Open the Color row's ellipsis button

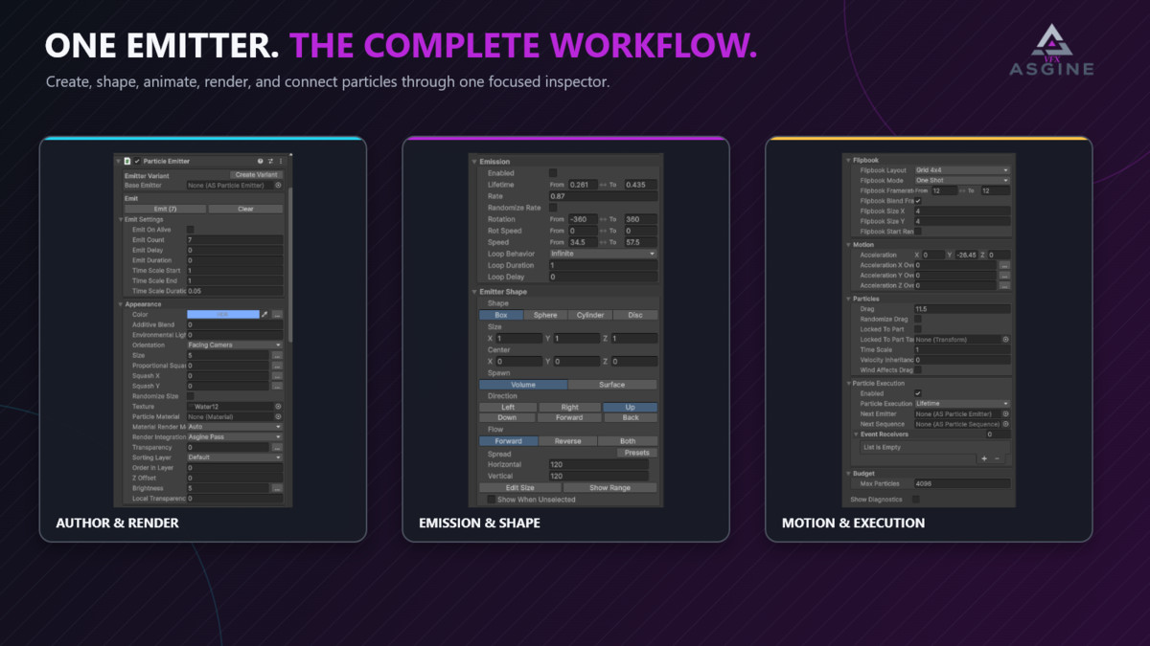point(277,314)
